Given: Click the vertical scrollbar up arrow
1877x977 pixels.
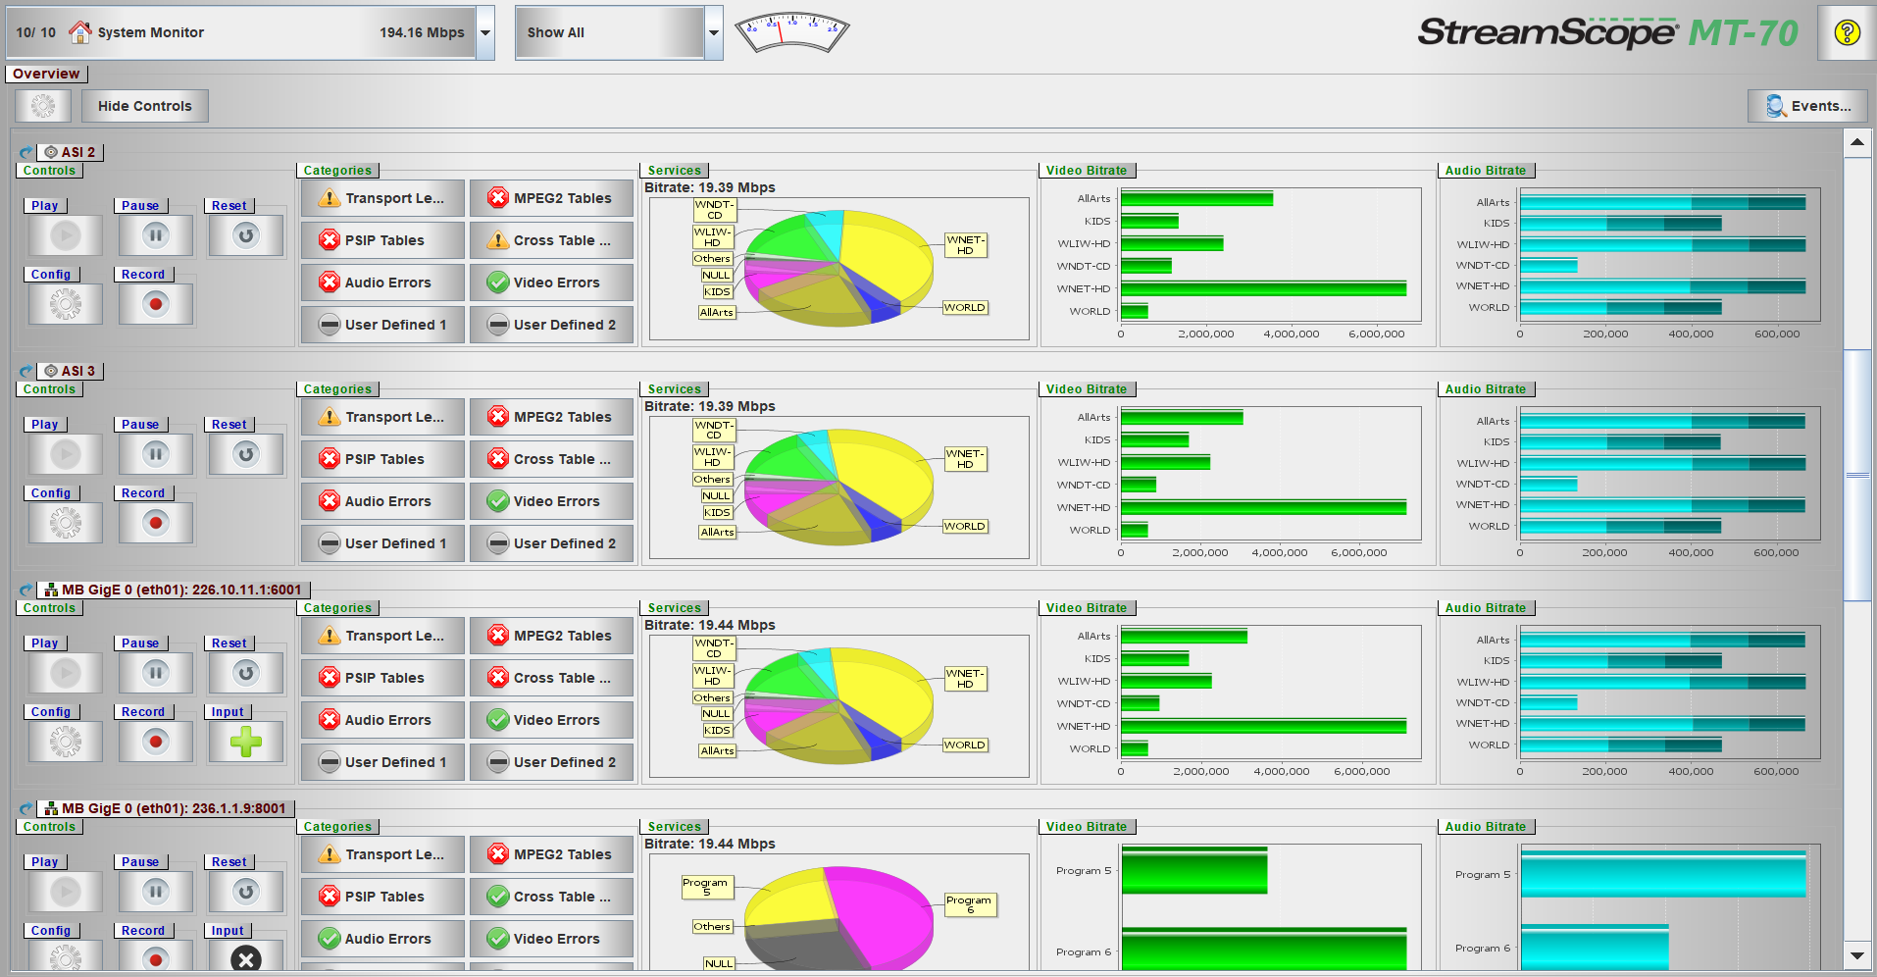Looking at the screenshot, I should (x=1857, y=143).
